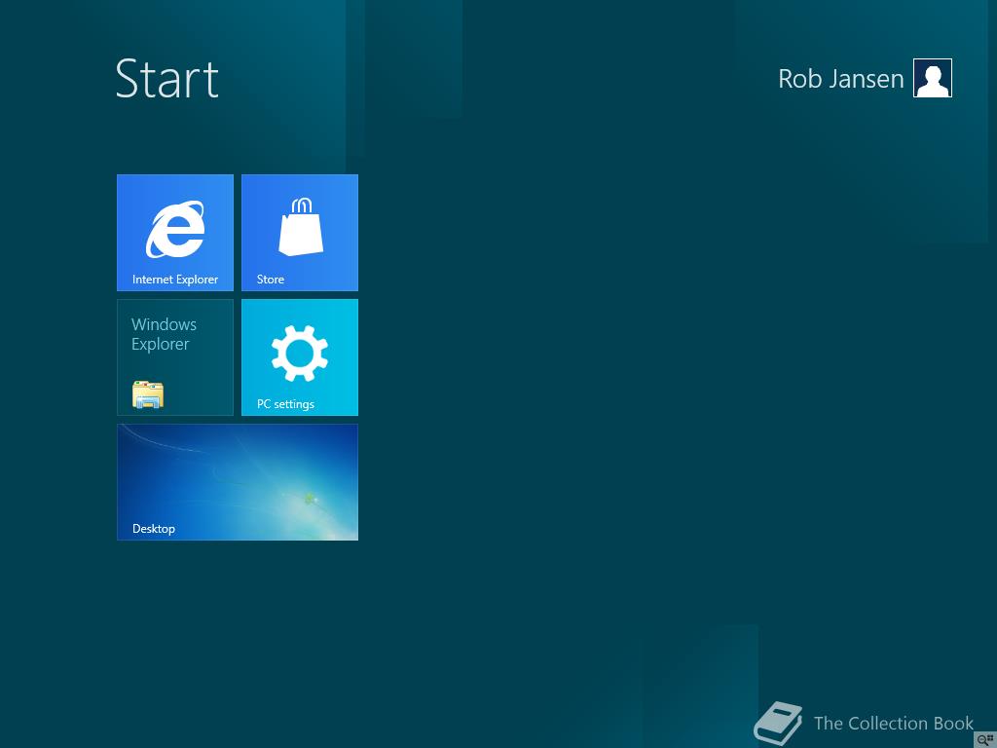997x748 pixels.
Task: Open the Store tile
Action: (300, 232)
